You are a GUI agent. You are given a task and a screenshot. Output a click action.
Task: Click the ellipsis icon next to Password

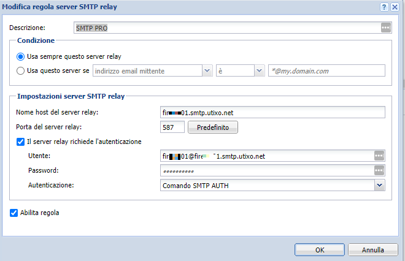tap(379, 170)
